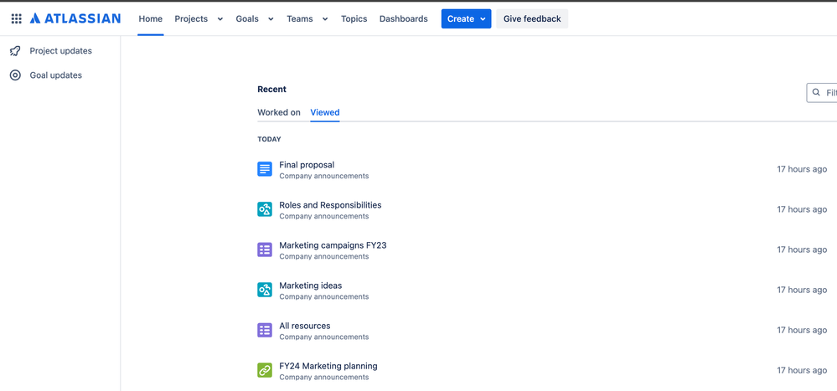Open the Topics page

(x=354, y=18)
